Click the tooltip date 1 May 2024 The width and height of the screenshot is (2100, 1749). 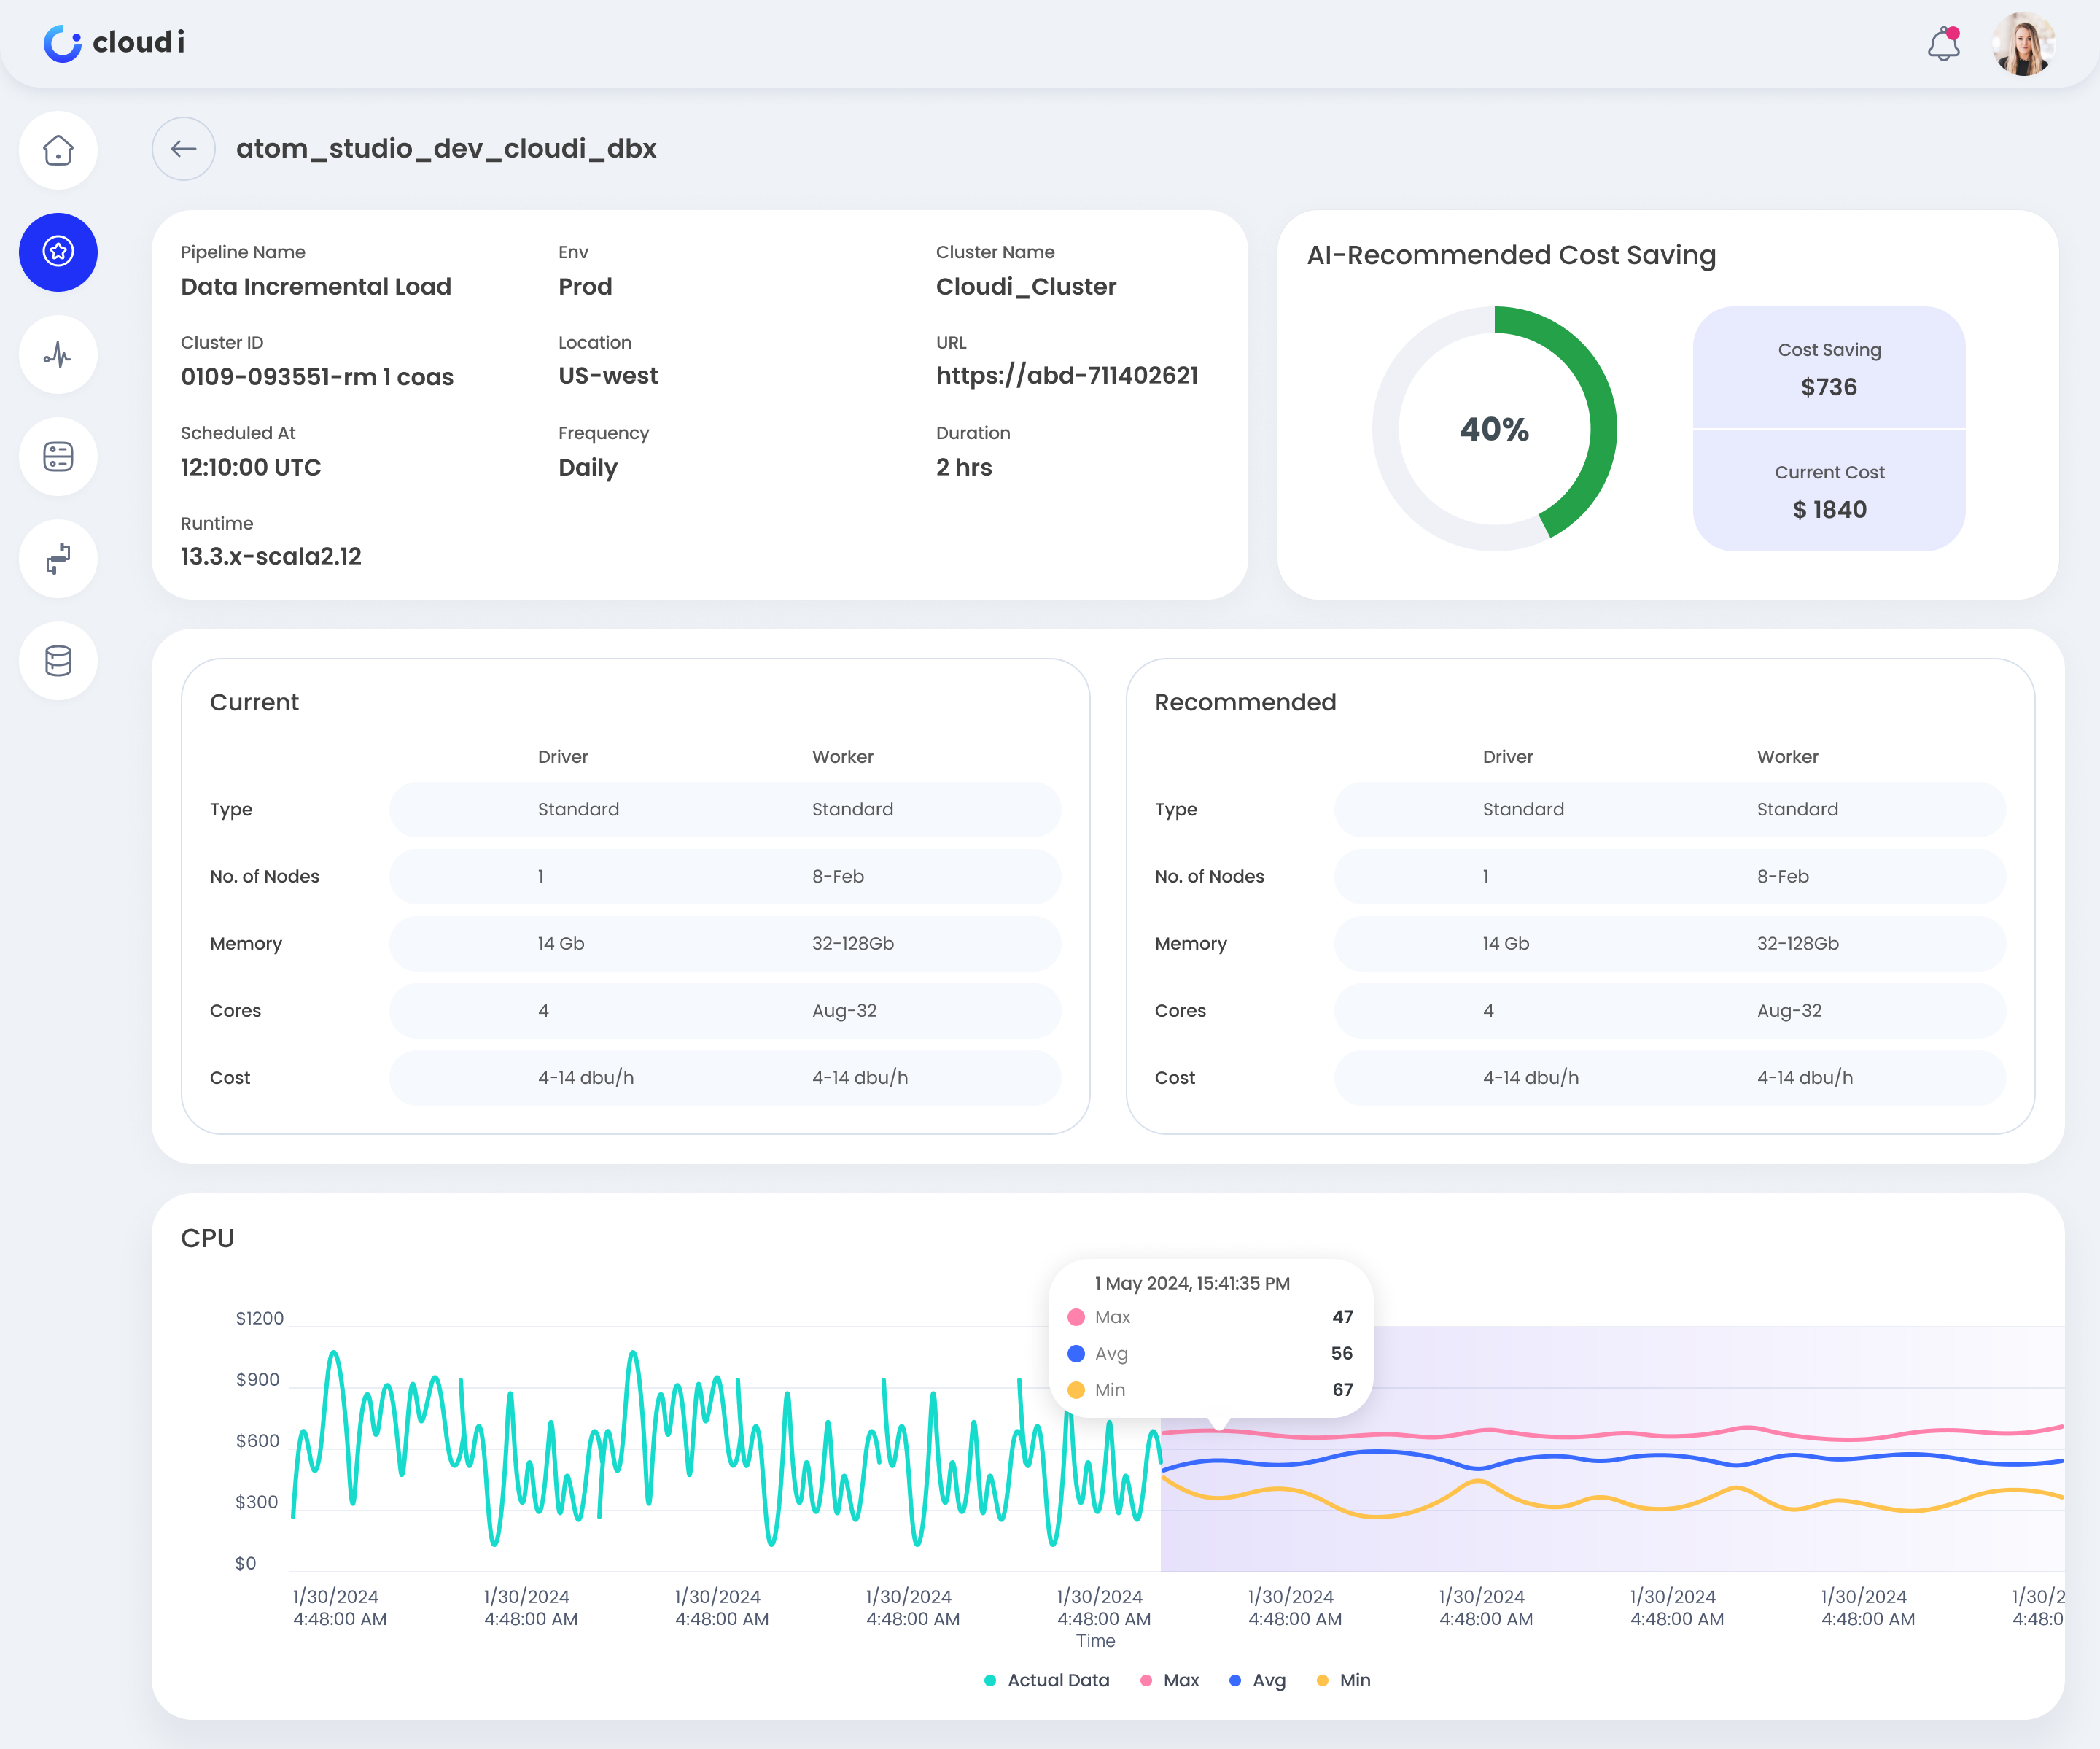(1142, 1283)
